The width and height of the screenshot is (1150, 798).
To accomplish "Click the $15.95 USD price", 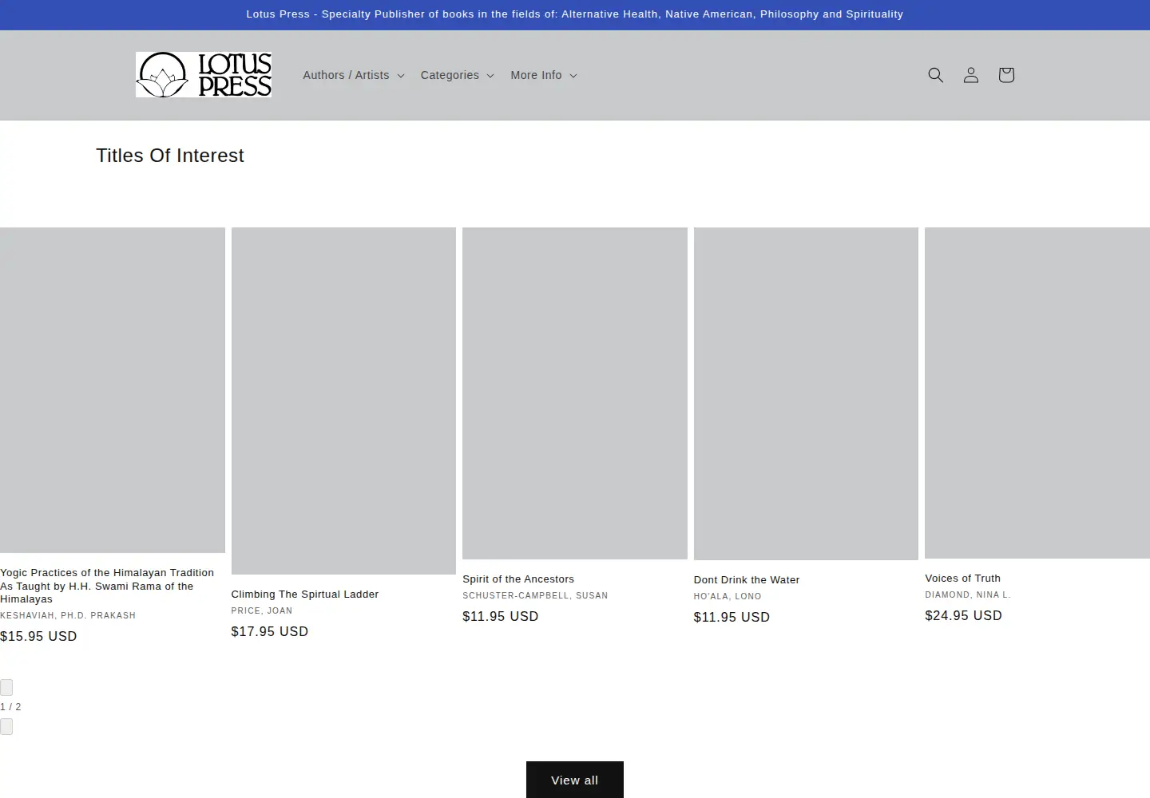I will pos(38,637).
